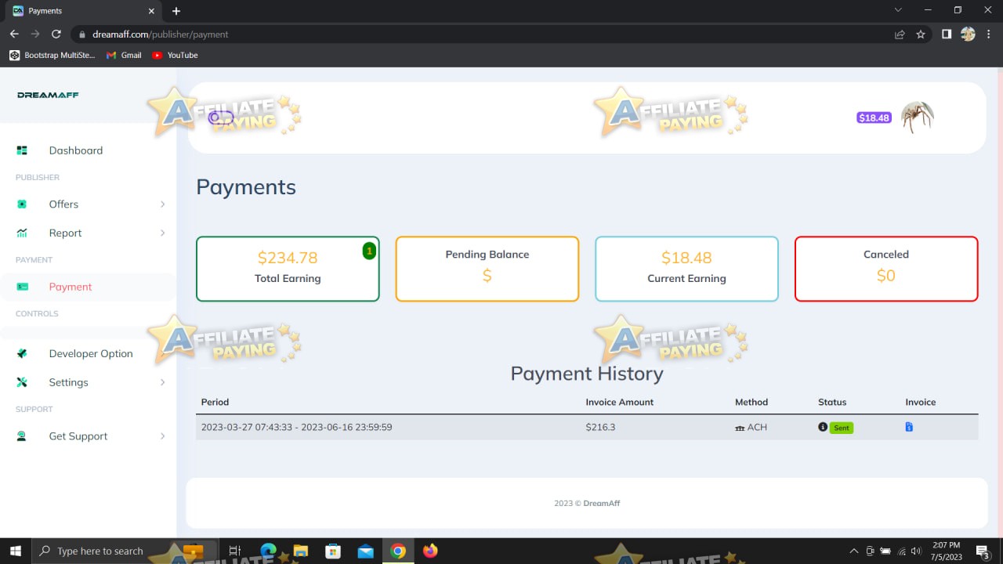
Task: Click the notification badge on Total Earning card
Action: point(369,251)
